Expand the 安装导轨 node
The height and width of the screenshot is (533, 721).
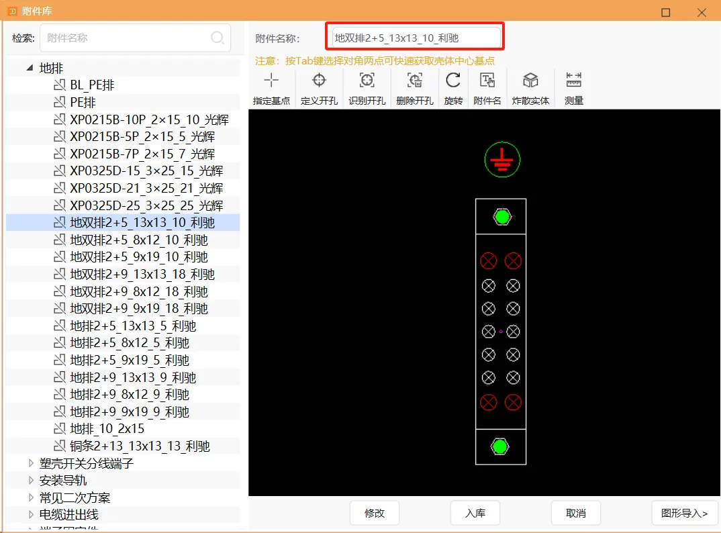[x=31, y=480]
